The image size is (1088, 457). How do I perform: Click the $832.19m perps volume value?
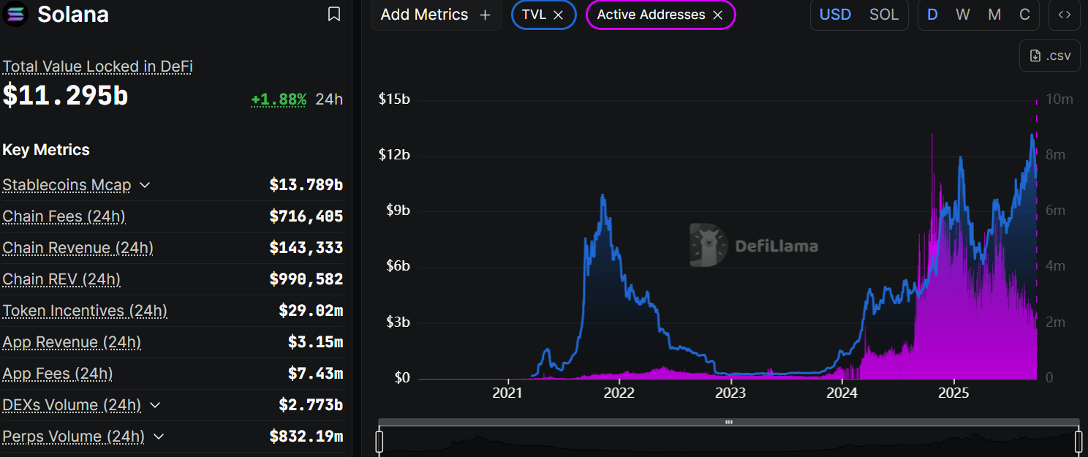tap(306, 437)
